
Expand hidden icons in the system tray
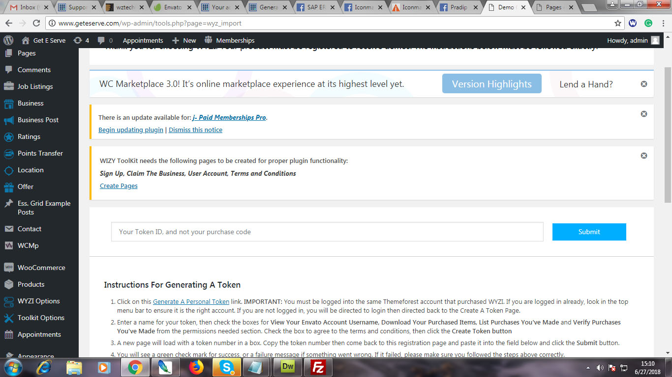coord(588,367)
